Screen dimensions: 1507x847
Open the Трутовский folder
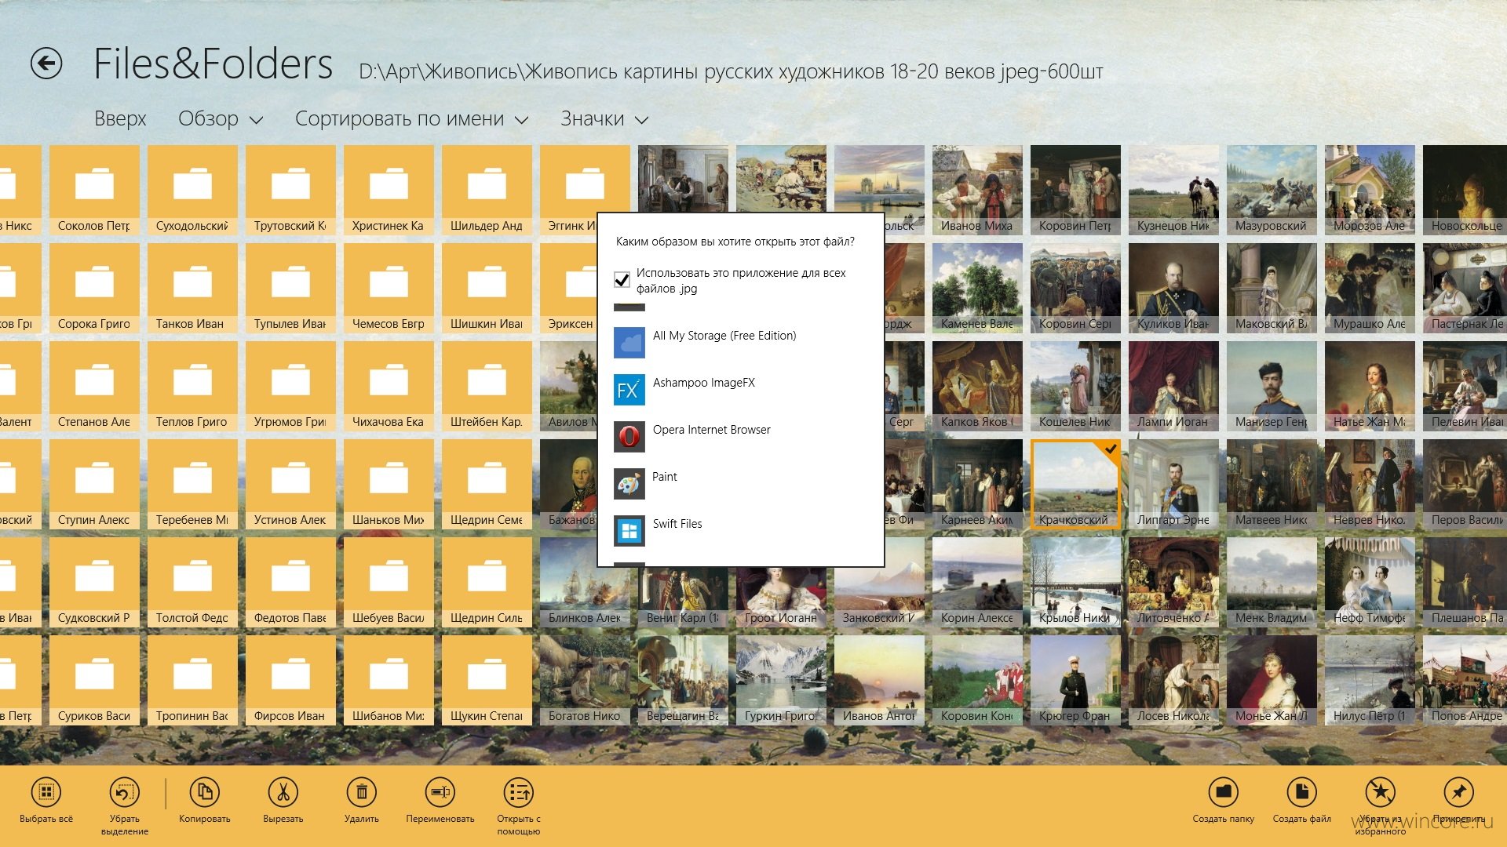pyautogui.click(x=290, y=190)
